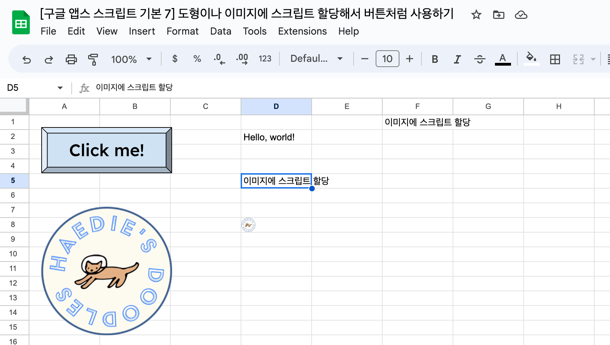Open the Insert menu
The width and height of the screenshot is (610, 345).
click(x=142, y=31)
